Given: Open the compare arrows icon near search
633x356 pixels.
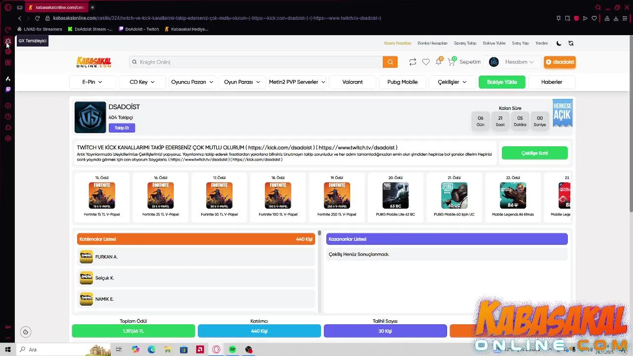Looking at the screenshot, I should [412, 62].
